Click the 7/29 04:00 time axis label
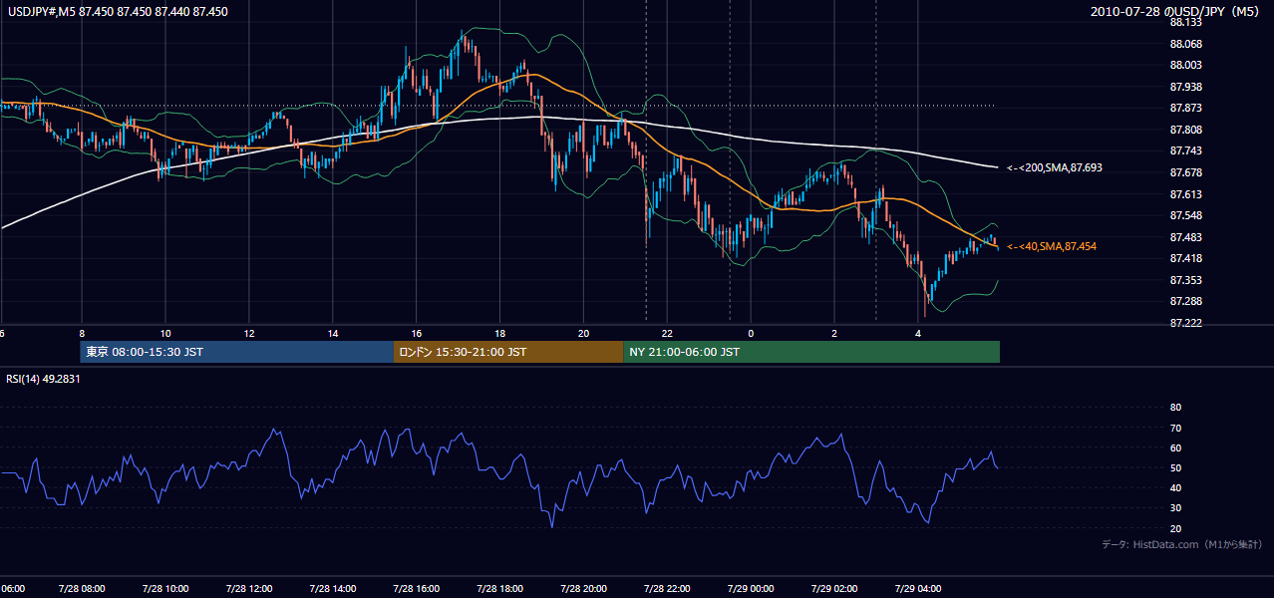Screen dimensions: 1274x598 918,588
